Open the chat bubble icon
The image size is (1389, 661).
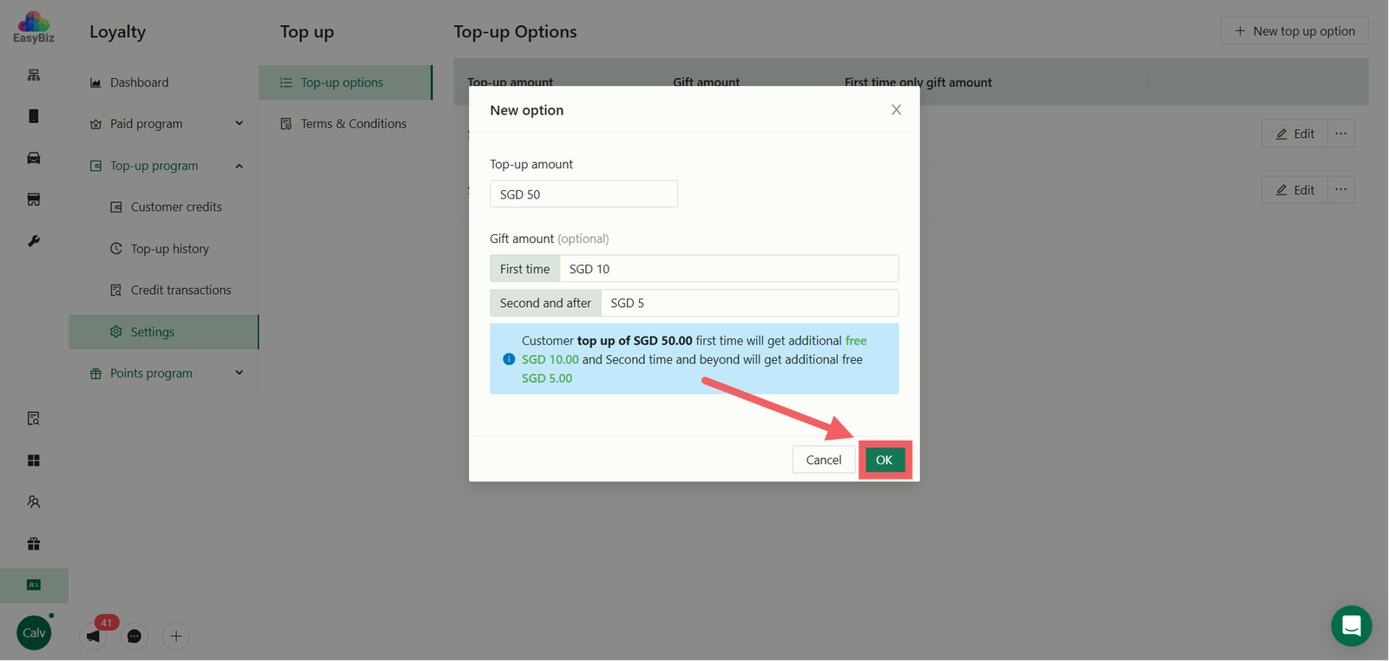coord(135,636)
